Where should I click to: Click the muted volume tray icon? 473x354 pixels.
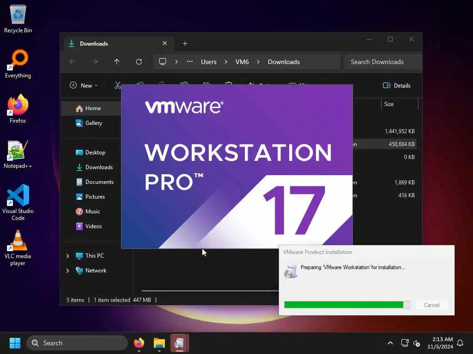(x=417, y=343)
